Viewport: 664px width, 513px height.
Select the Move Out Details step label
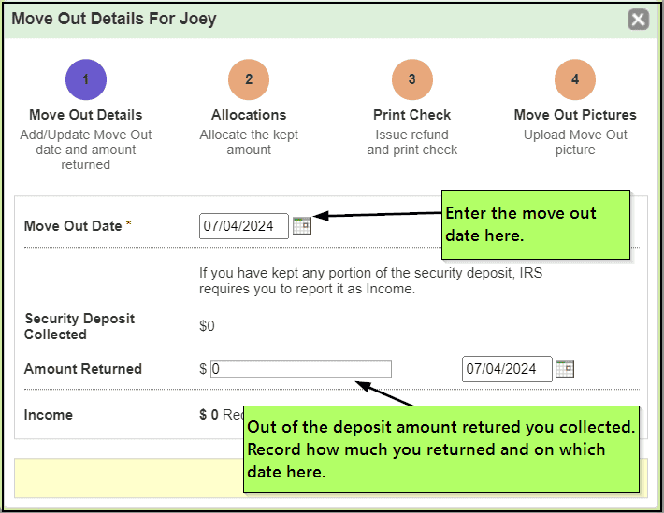pos(86,115)
